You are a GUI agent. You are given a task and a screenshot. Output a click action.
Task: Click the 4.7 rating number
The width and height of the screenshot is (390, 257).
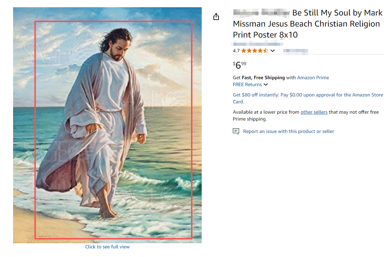point(236,51)
